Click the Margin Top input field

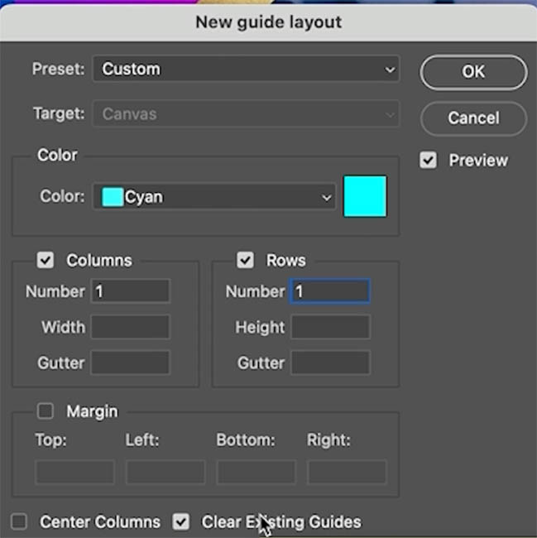pyautogui.click(x=74, y=472)
